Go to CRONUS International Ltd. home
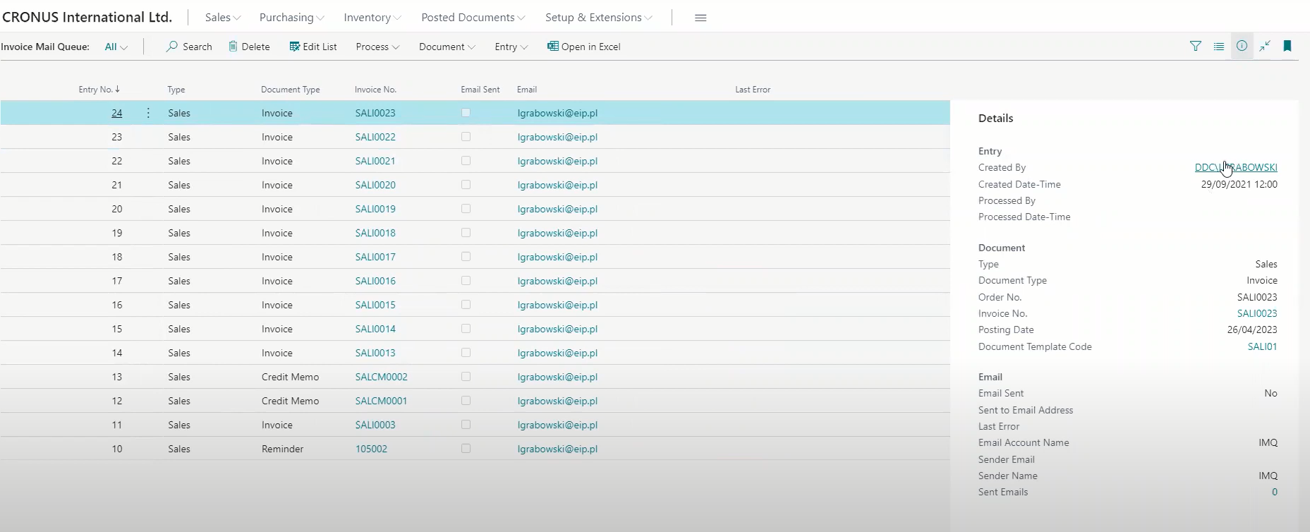Viewport: 1310px width, 532px height. [x=87, y=18]
